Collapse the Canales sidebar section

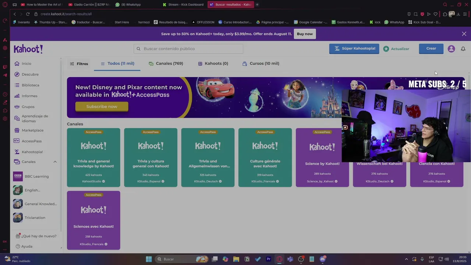[x=55, y=162]
